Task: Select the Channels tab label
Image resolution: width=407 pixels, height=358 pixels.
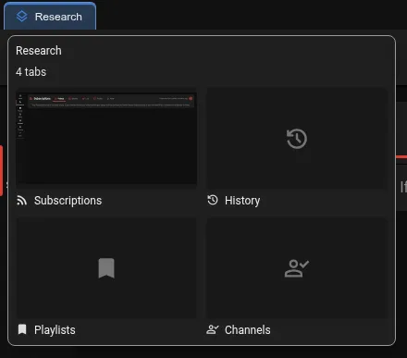Action: click(248, 330)
